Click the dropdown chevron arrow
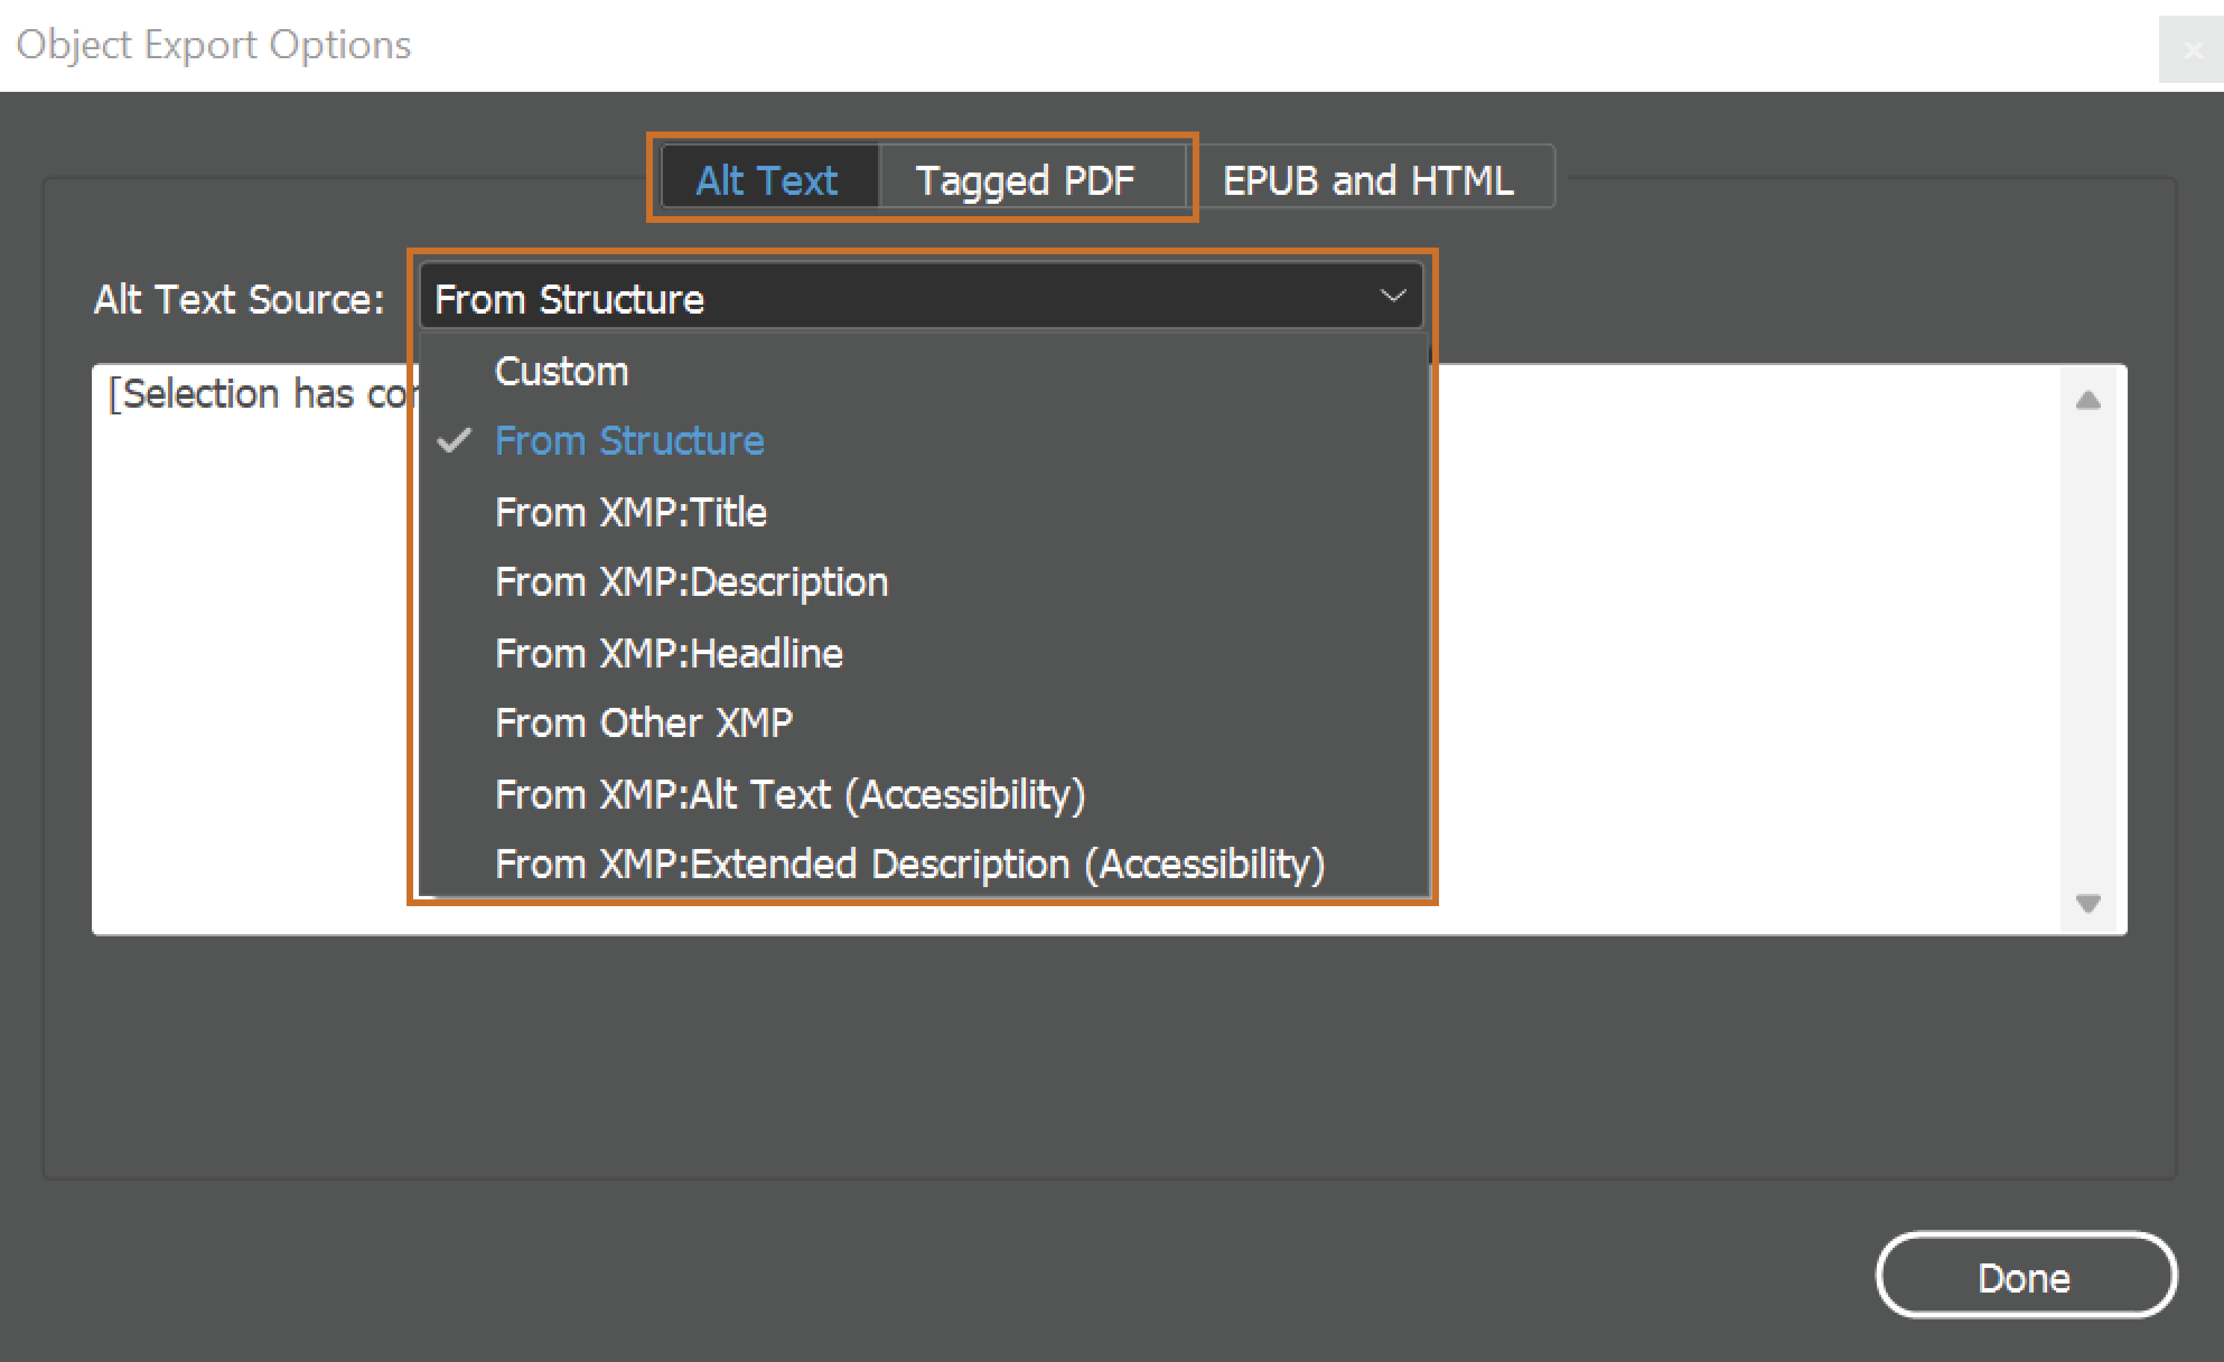This screenshot has height=1362, width=2224. point(1393,296)
